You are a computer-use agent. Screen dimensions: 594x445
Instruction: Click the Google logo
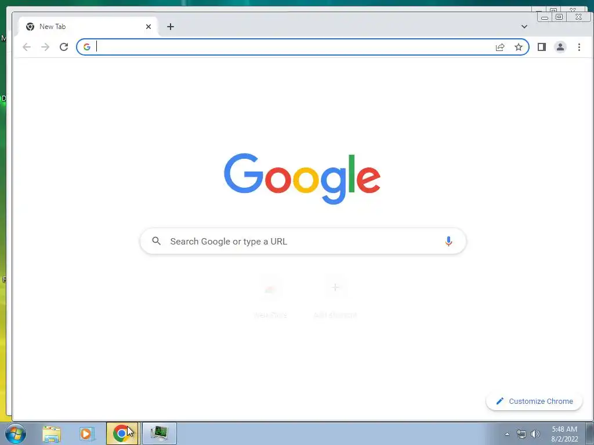302,178
